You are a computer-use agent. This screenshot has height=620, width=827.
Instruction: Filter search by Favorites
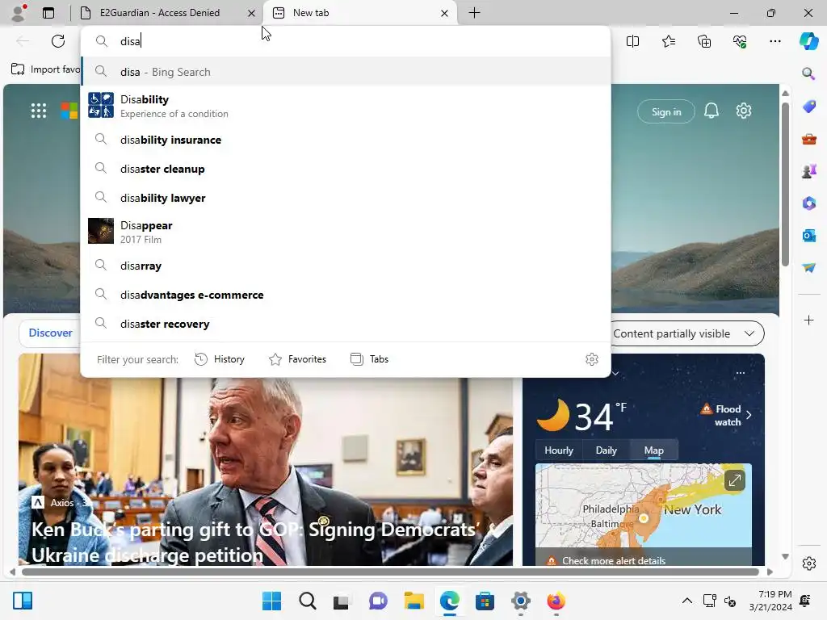coord(297,359)
